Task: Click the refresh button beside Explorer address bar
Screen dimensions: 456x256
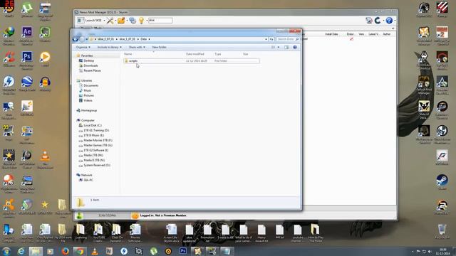Action: [x=271, y=39]
